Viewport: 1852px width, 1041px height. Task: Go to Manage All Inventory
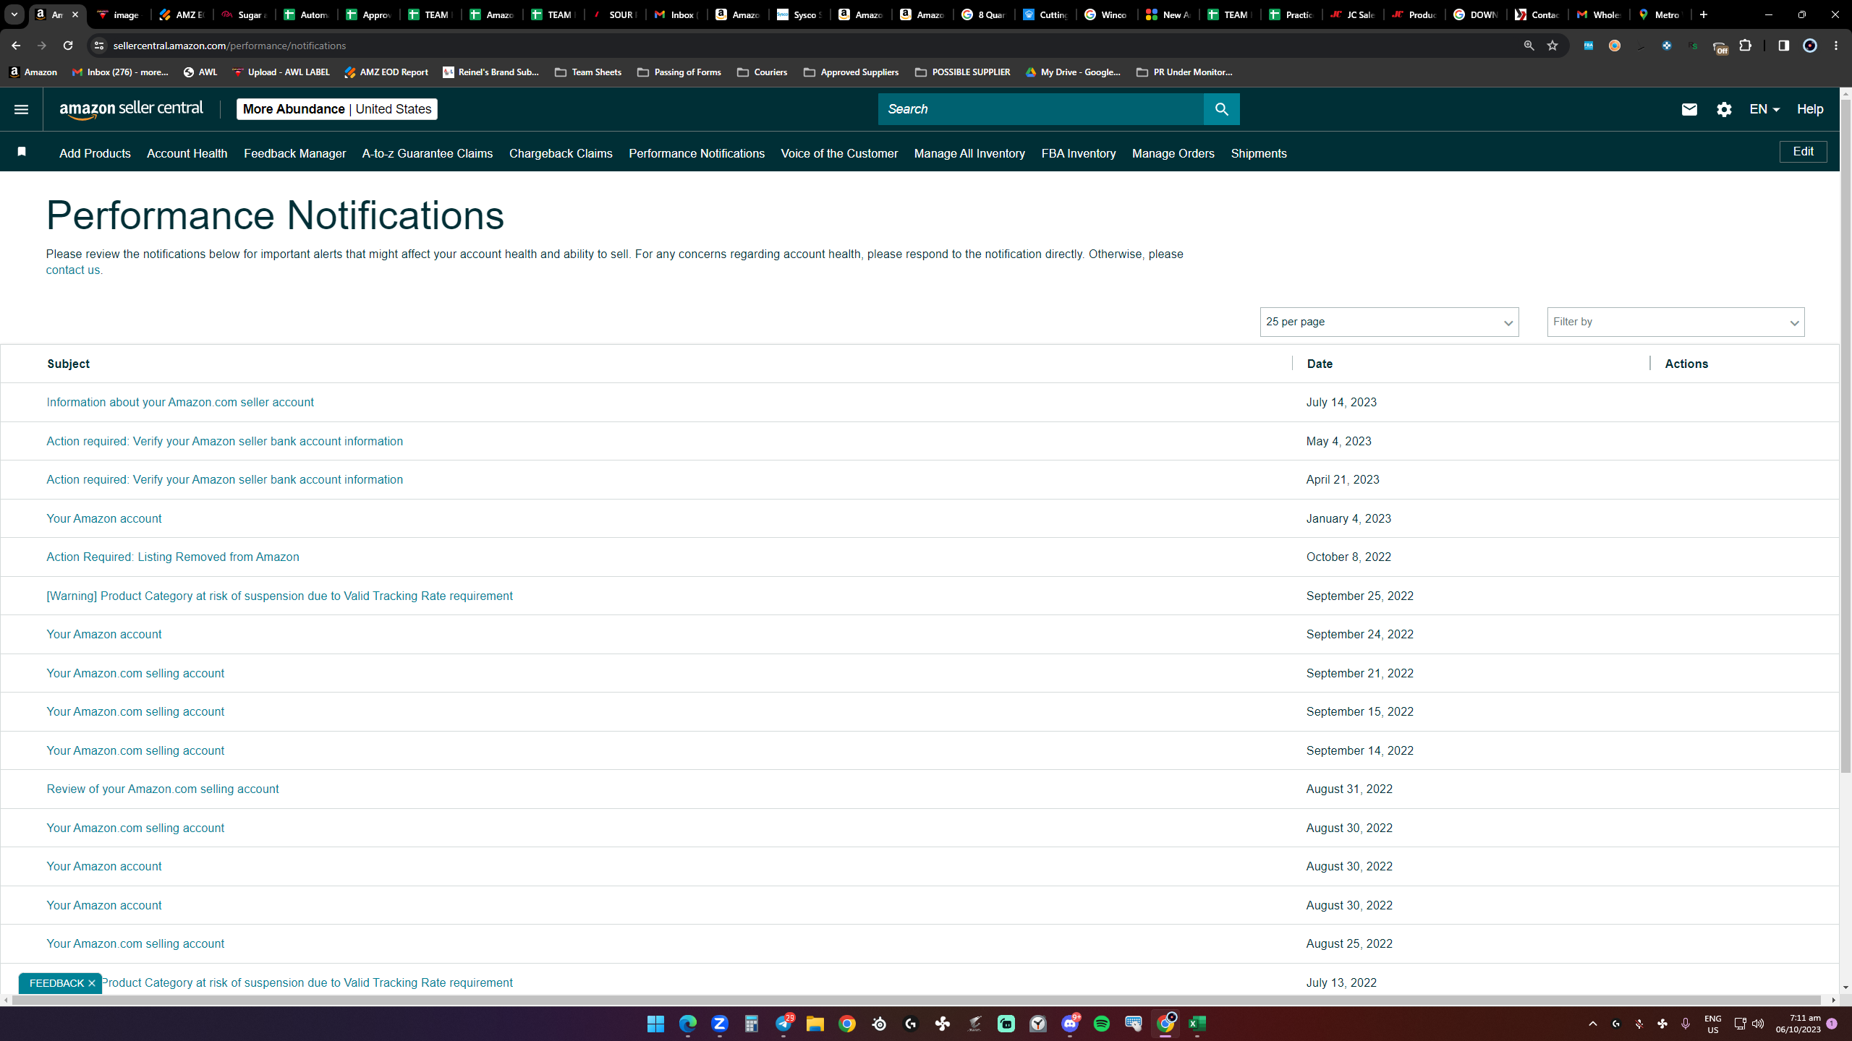coord(969,153)
